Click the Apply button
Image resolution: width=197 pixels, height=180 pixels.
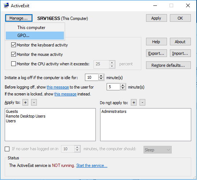click(156, 18)
